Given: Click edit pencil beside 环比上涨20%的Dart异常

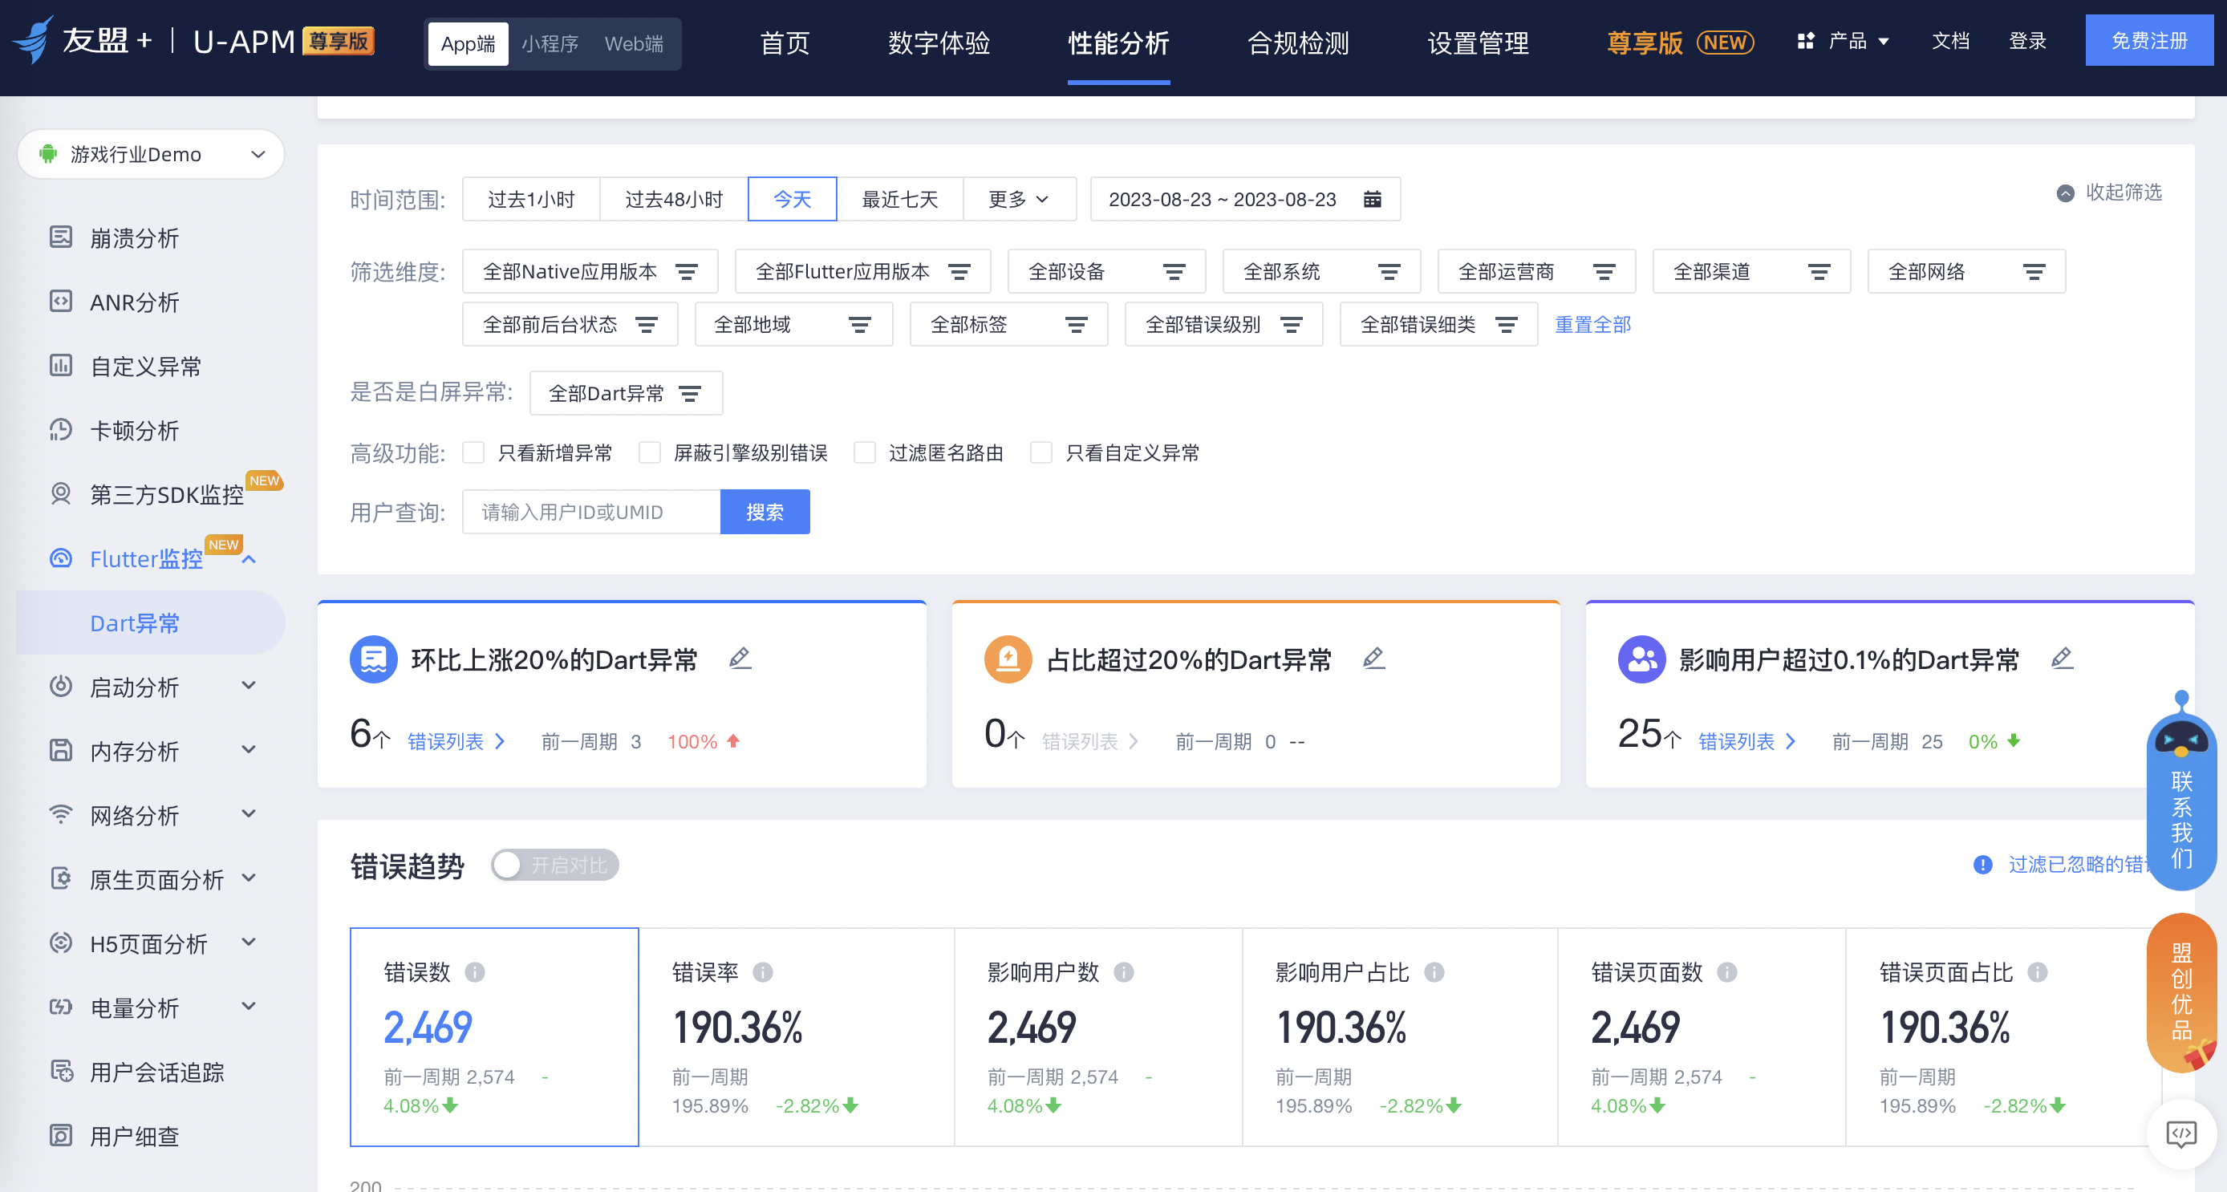Looking at the screenshot, I should (x=739, y=659).
